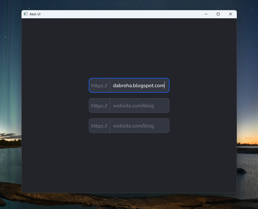
Task: Focus the third website.com/blog input field
Action: 133,126
